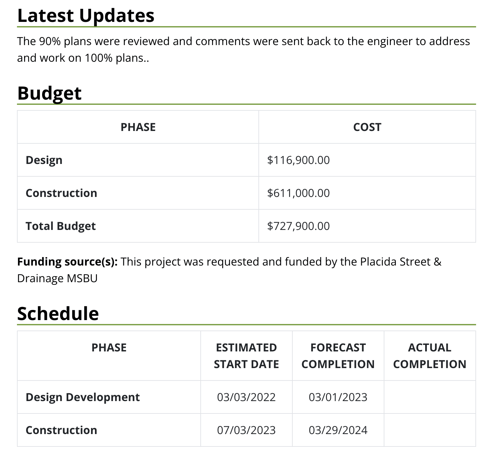
Task: Click the 07/03/2023 construction start date
Action: 246,430
